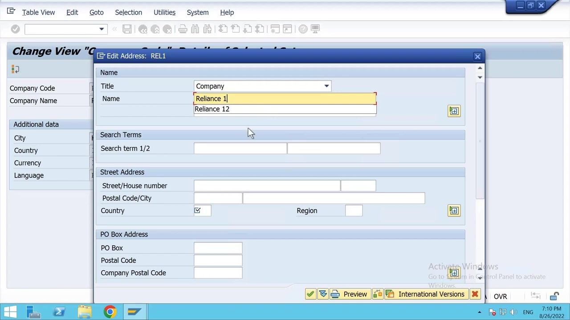Expand more fields in the Name section
Screen dimensions: 570x320
(x=454, y=111)
